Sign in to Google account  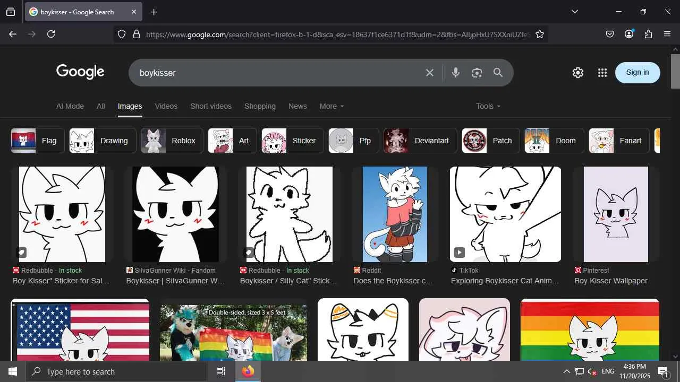click(637, 73)
